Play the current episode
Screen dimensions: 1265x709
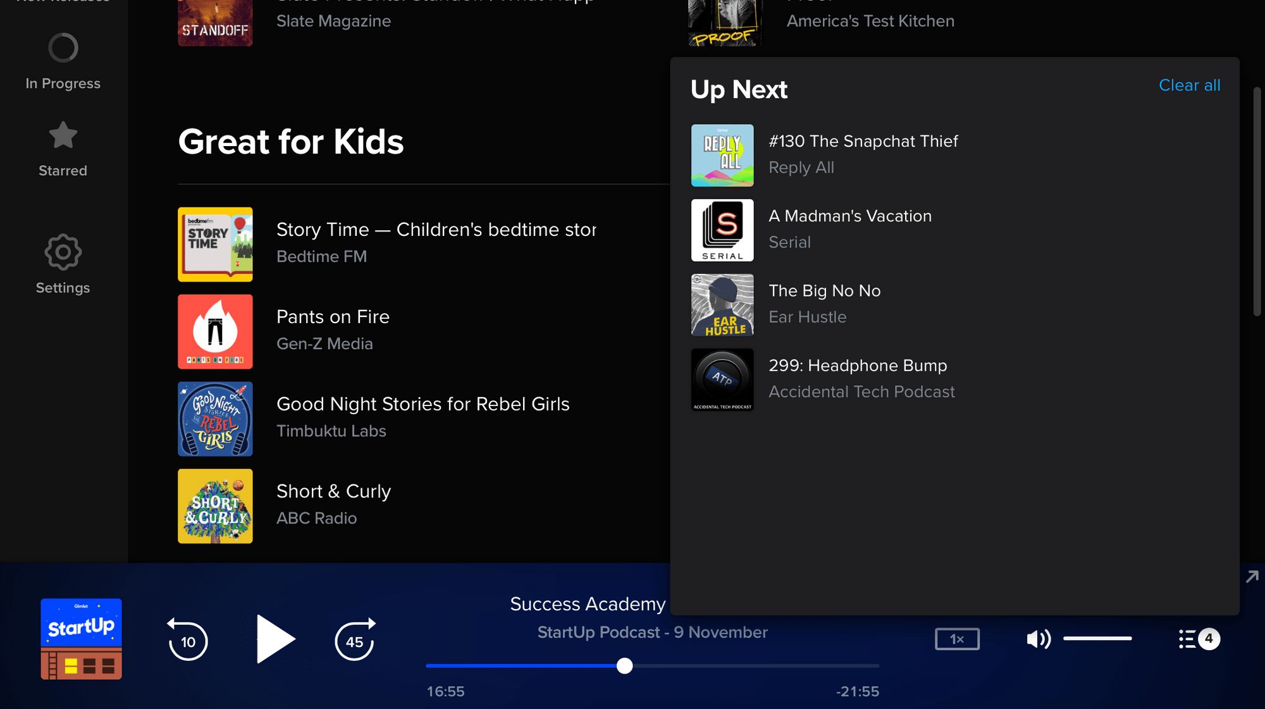[x=275, y=639]
